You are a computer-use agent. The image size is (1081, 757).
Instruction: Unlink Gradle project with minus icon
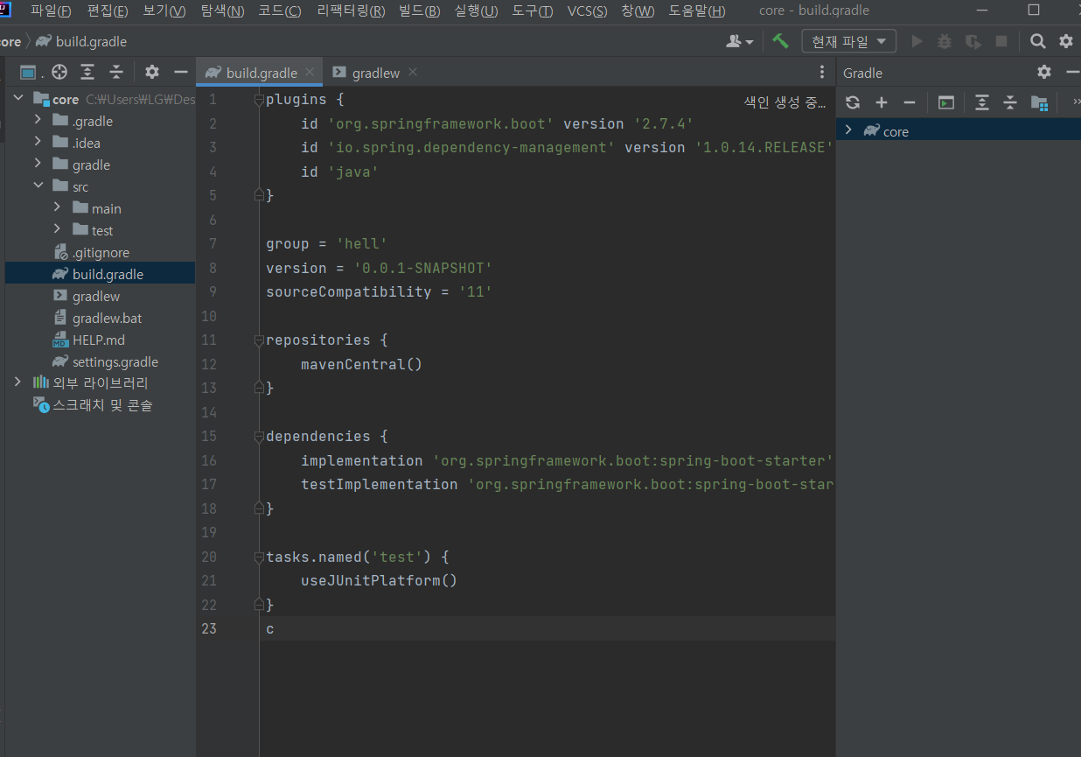[910, 102]
